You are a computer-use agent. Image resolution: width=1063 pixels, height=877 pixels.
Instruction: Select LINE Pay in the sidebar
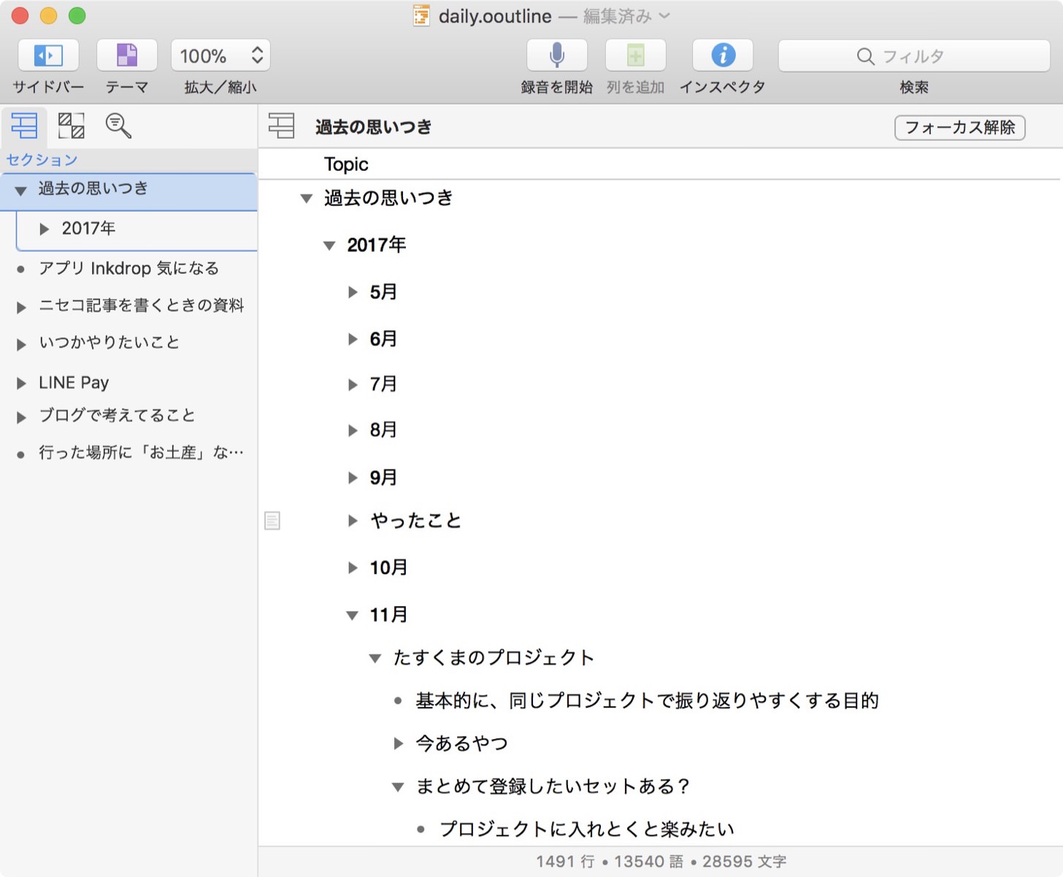click(x=74, y=382)
